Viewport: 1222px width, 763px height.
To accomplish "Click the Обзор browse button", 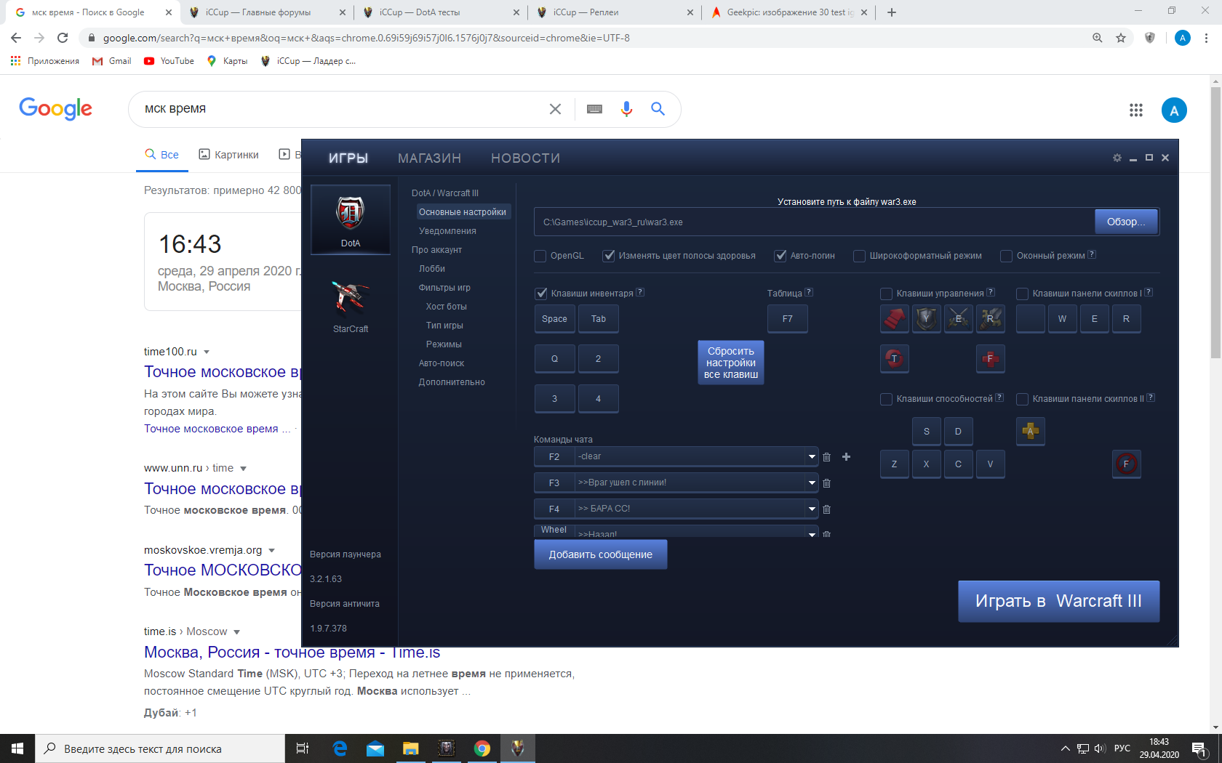I will point(1126,222).
